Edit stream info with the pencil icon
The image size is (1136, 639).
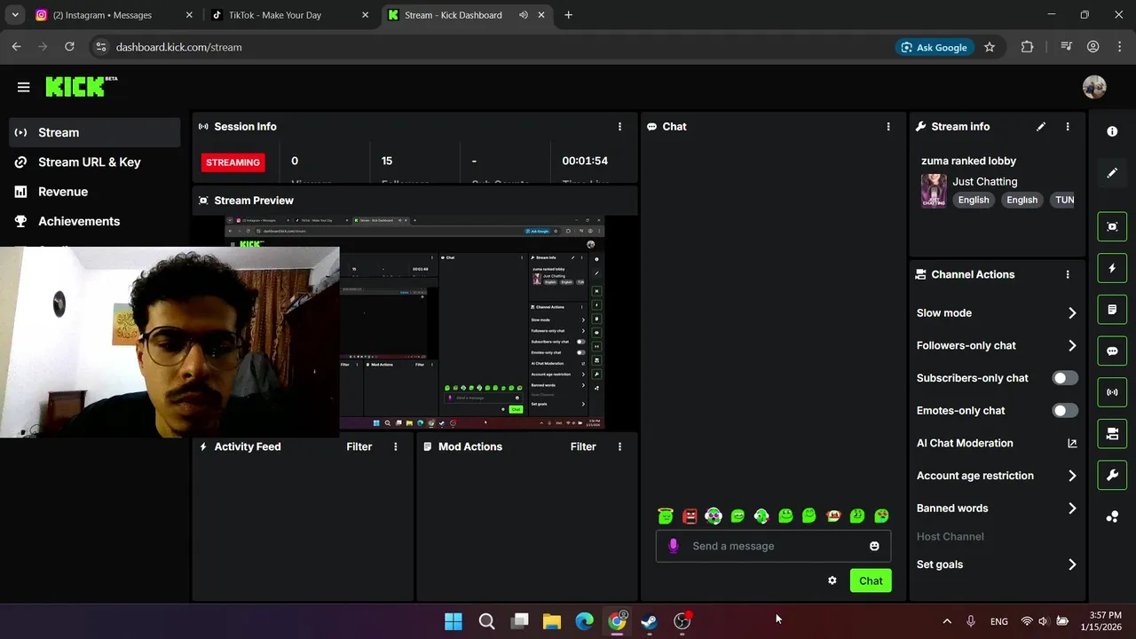tap(1041, 127)
